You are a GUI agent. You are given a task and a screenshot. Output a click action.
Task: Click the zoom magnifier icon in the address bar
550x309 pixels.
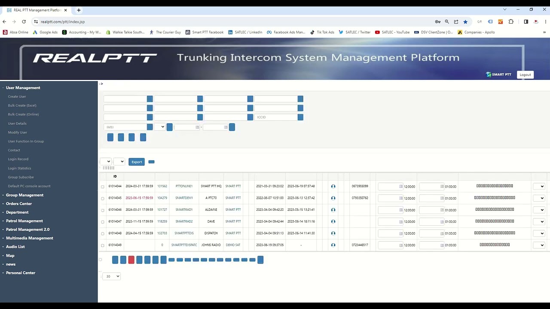click(x=447, y=21)
